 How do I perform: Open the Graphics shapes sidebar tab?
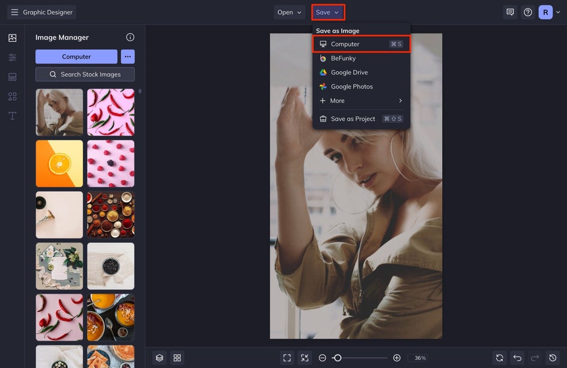coord(12,96)
